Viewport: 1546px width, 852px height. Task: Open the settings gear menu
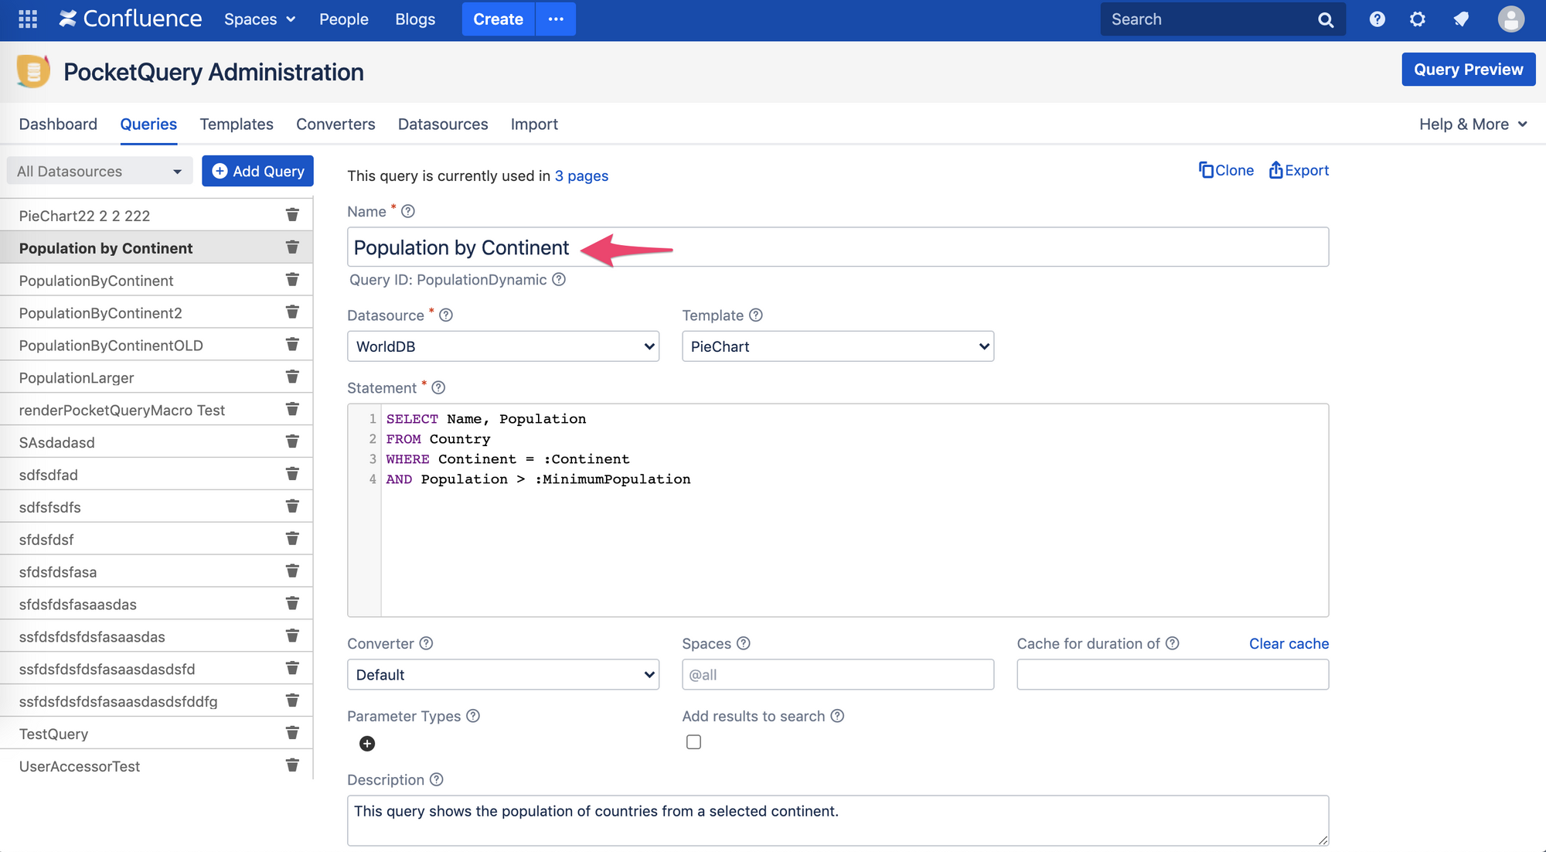1418,19
